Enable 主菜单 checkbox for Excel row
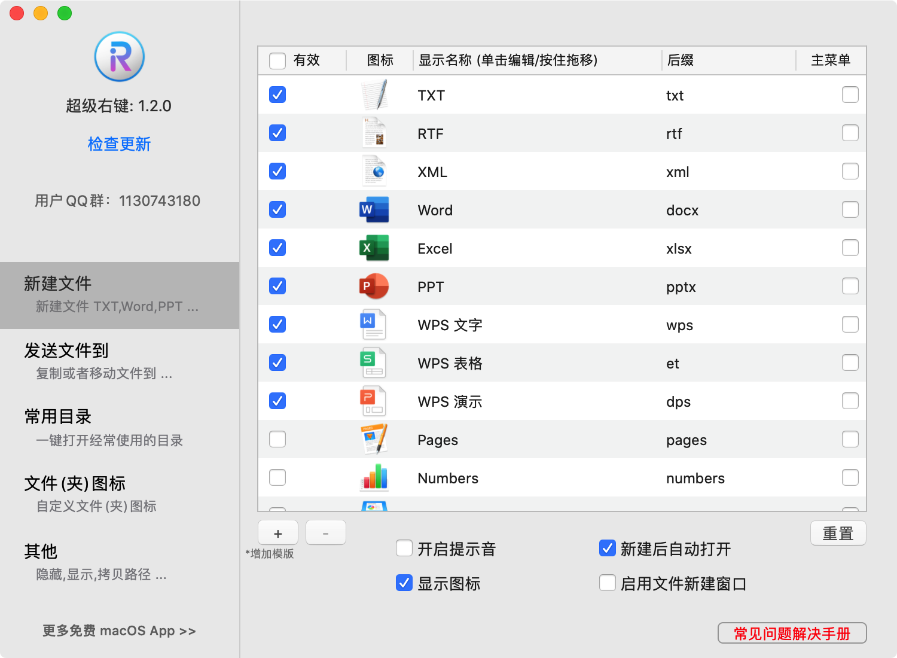The image size is (897, 658). pyautogui.click(x=850, y=248)
